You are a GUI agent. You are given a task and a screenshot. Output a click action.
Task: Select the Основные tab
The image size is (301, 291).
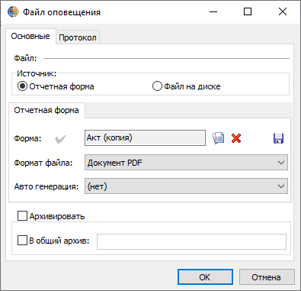[30, 36]
